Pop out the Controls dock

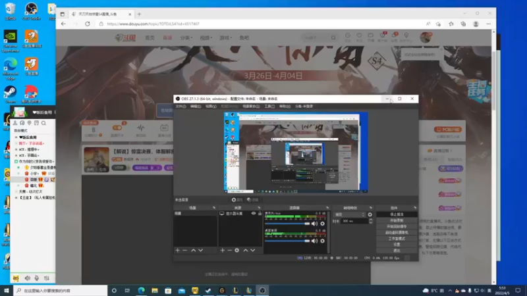tap(415, 208)
